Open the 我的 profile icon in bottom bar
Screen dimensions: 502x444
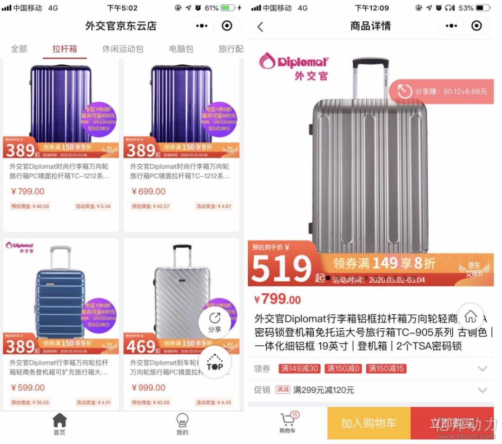tap(182, 424)
